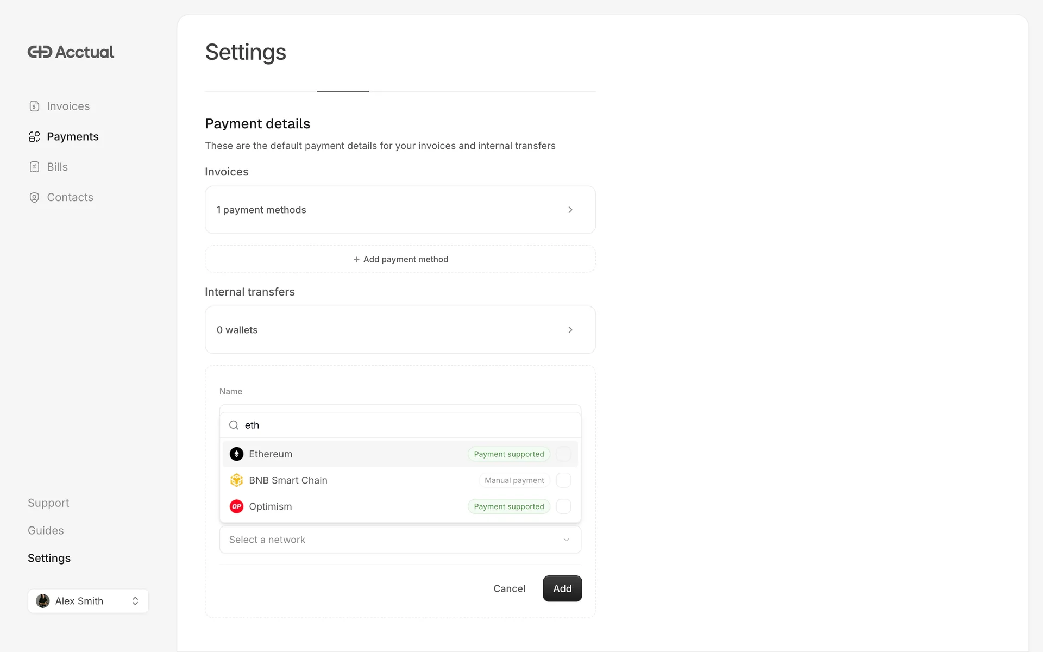Expand the 1 payment methods row
This screenshot has width=1043, height=652.
click(x=400, y=210)
